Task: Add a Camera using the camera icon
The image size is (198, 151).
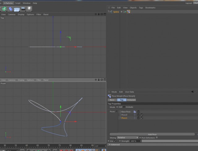Action: pos(23,9)
